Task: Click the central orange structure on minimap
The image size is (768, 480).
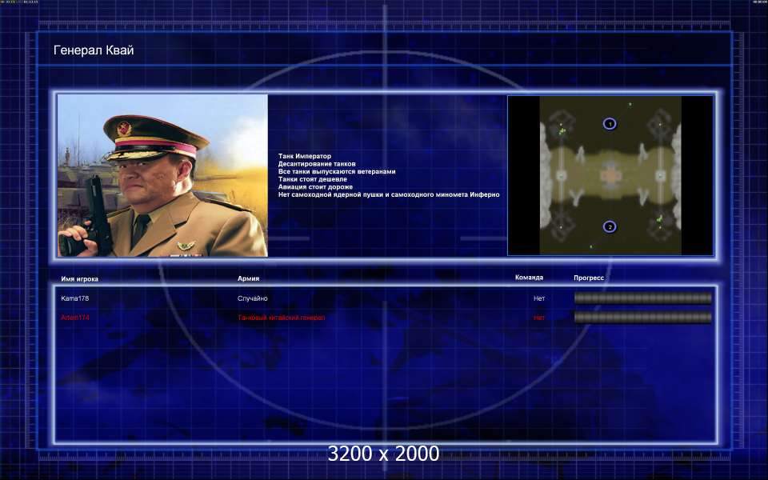Action: (x=610, y=174)
